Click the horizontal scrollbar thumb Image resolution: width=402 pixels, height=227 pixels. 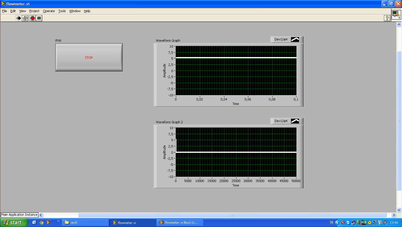pos(232,215)
